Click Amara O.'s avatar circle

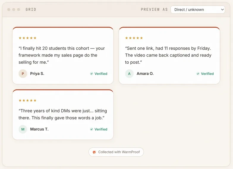tap(129, 74)
